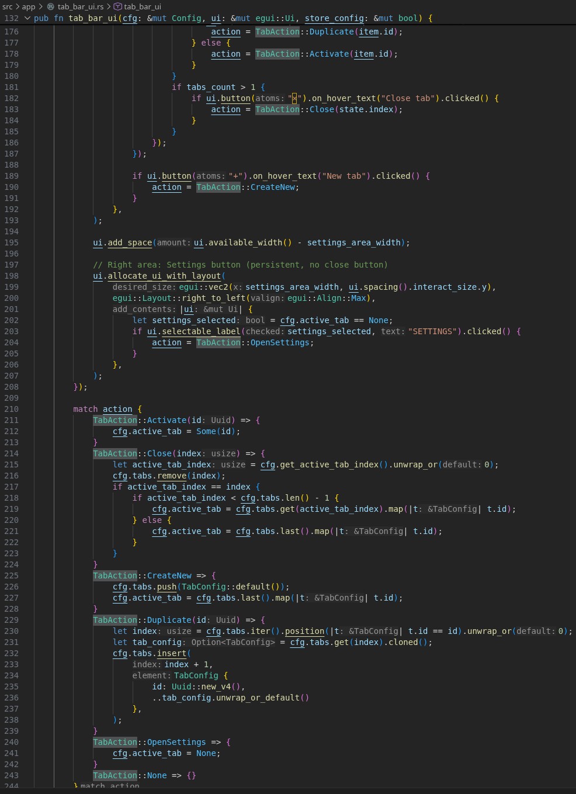This screenshot has width=576, height=794.
Task: Click 'TabAction::OpenSettings;' on line 204
Action: [255, 342]
